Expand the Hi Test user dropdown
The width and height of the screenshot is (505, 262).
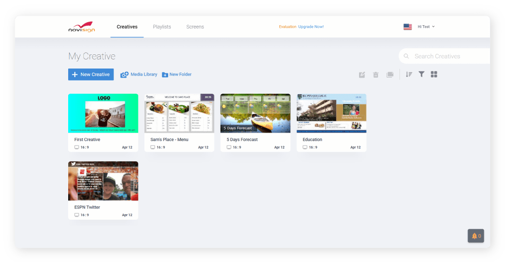coord(426,27)
